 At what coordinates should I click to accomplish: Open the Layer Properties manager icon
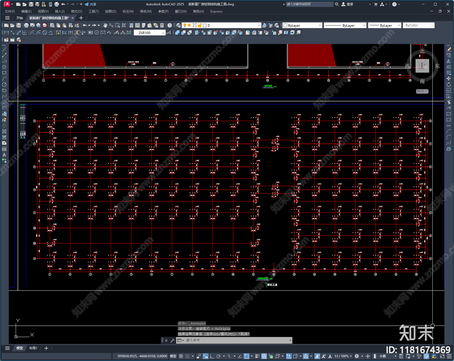coord(178,25)
